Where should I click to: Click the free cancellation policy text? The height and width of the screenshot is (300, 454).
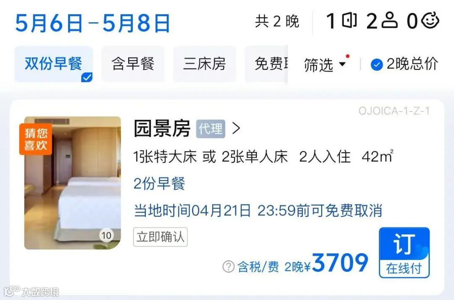(258, 210)
